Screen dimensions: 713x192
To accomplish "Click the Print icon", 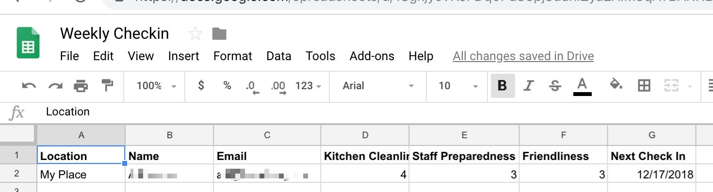I will pyautogui.click(x=81, y=86).
